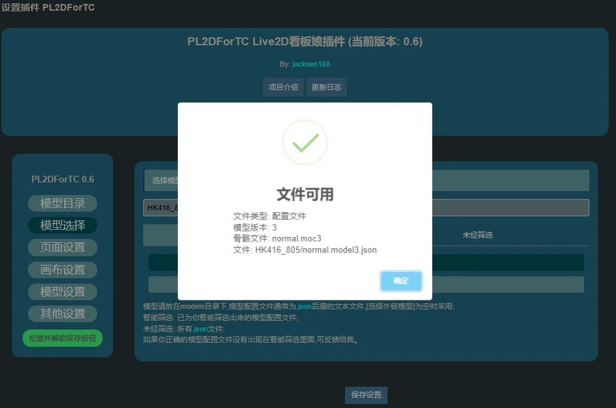Click the green checkmark success icon
616x408 pixels.
point(305,142)
